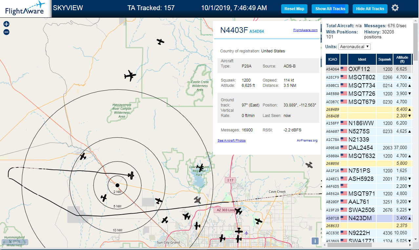The image size is (419, 250).
Task: Click the US flag in OXF112 row
Action: (344, 69)
